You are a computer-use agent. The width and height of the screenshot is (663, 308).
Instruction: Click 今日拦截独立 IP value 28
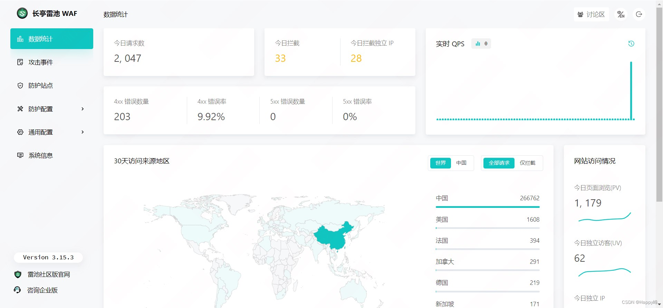point(356,58)
